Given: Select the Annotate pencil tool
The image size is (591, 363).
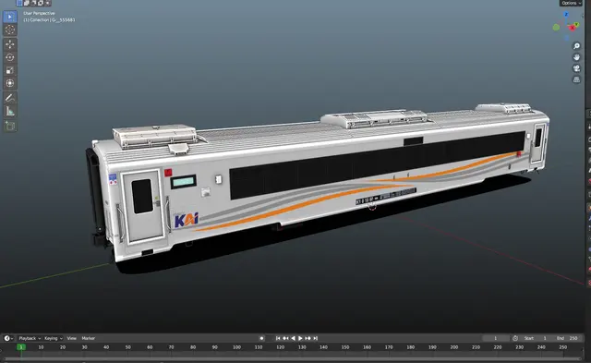Looking at the screenshot, I should [10, 98].
